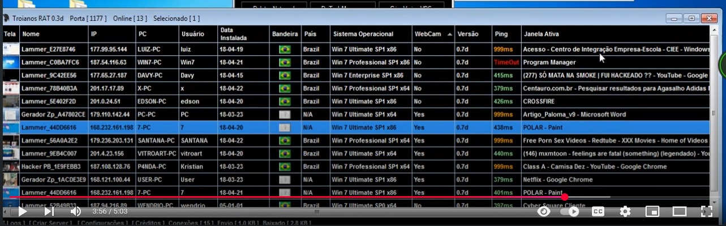Click the Usuário column header
The height and width of the screenshot is (226, 726).
click(198, 34)
